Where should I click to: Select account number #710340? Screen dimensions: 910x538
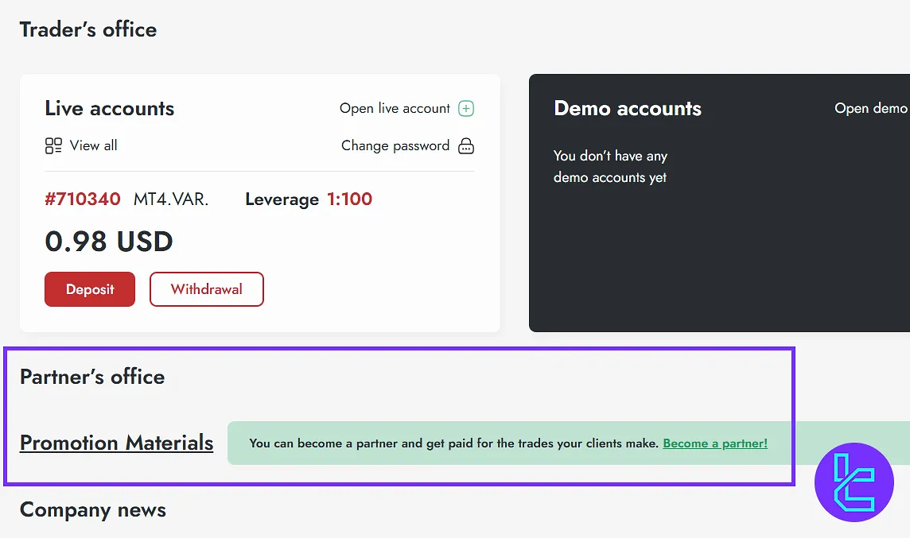pos(83,199)
